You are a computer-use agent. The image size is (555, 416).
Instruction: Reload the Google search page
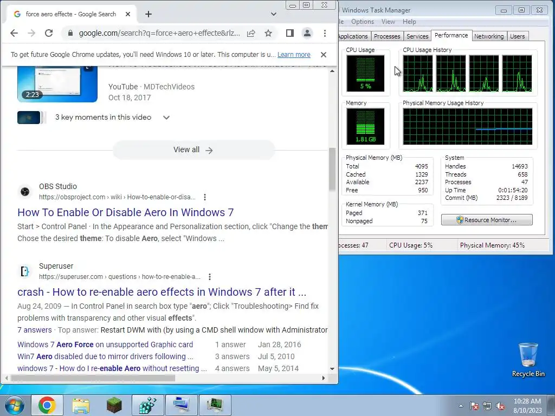pyautogui.click(x=49, y=33)
